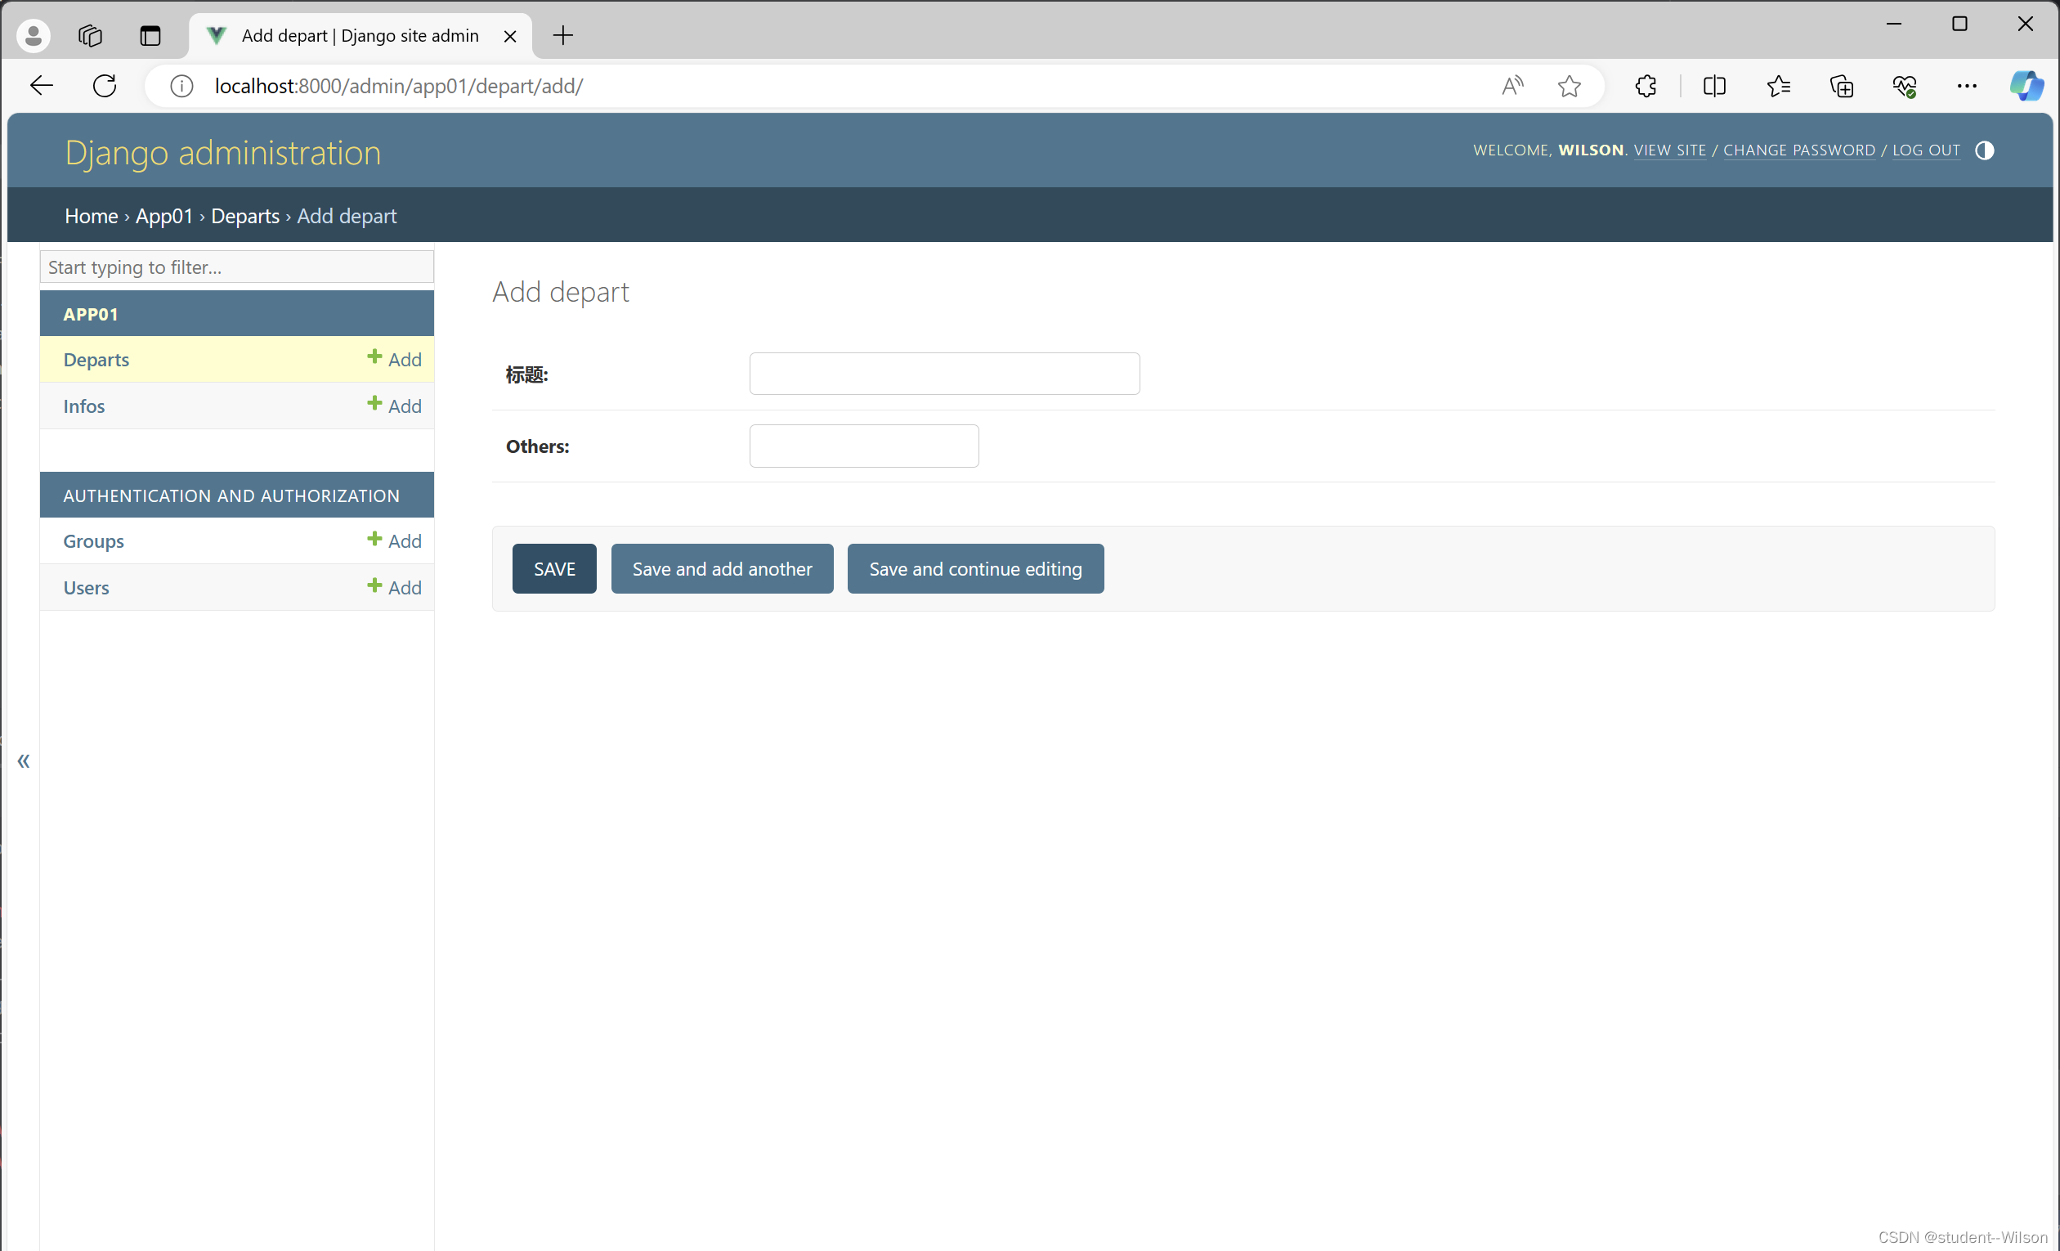Expand Authentication And Authorization section
Screen dimensions: 2060x1251
(x=231, y=496)
